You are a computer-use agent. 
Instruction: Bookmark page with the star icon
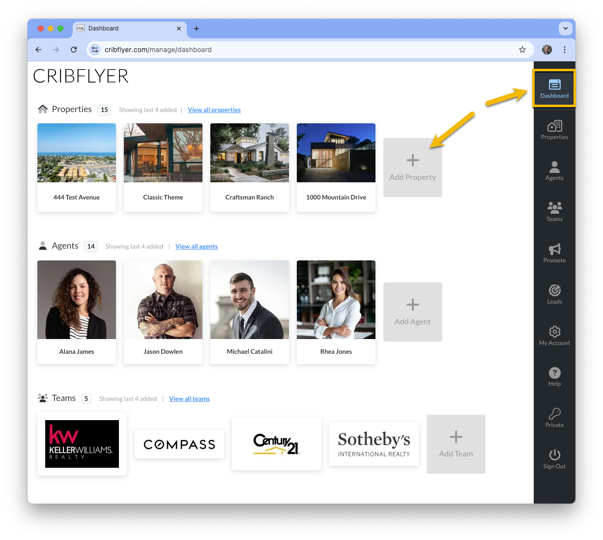[522, 50]
